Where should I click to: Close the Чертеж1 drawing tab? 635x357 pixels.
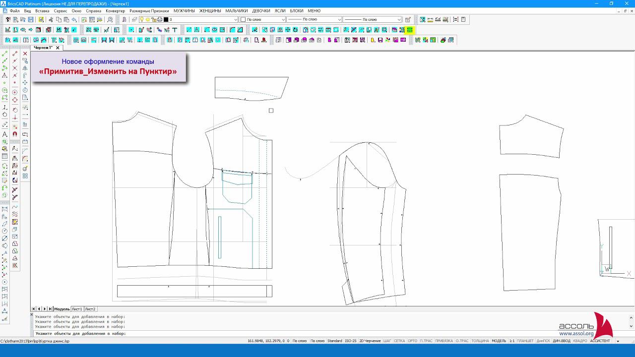coord(58,48)
